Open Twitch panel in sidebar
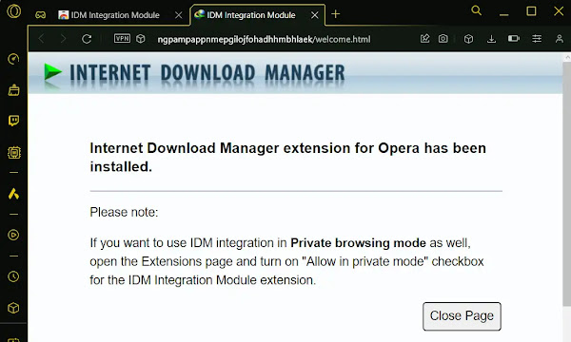This screenshot has height=342, width=571. click(x=14, y=121)
